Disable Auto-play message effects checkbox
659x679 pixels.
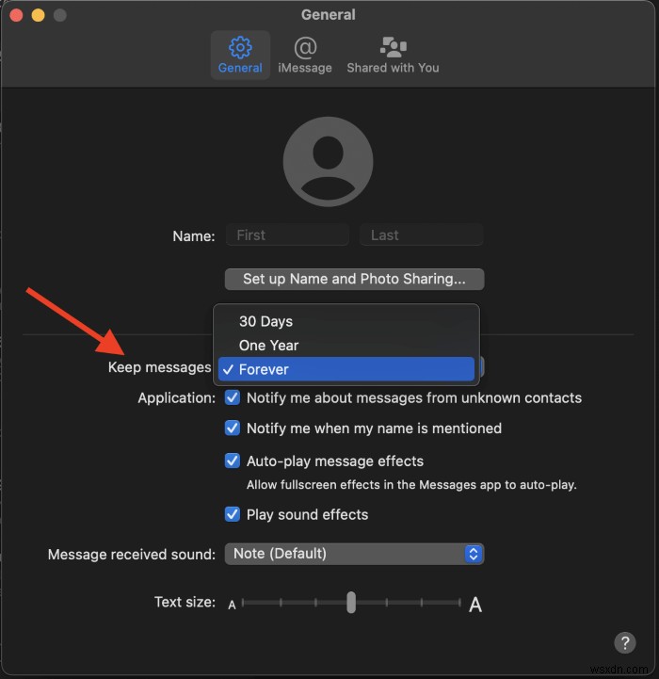[x=233, y=461]
